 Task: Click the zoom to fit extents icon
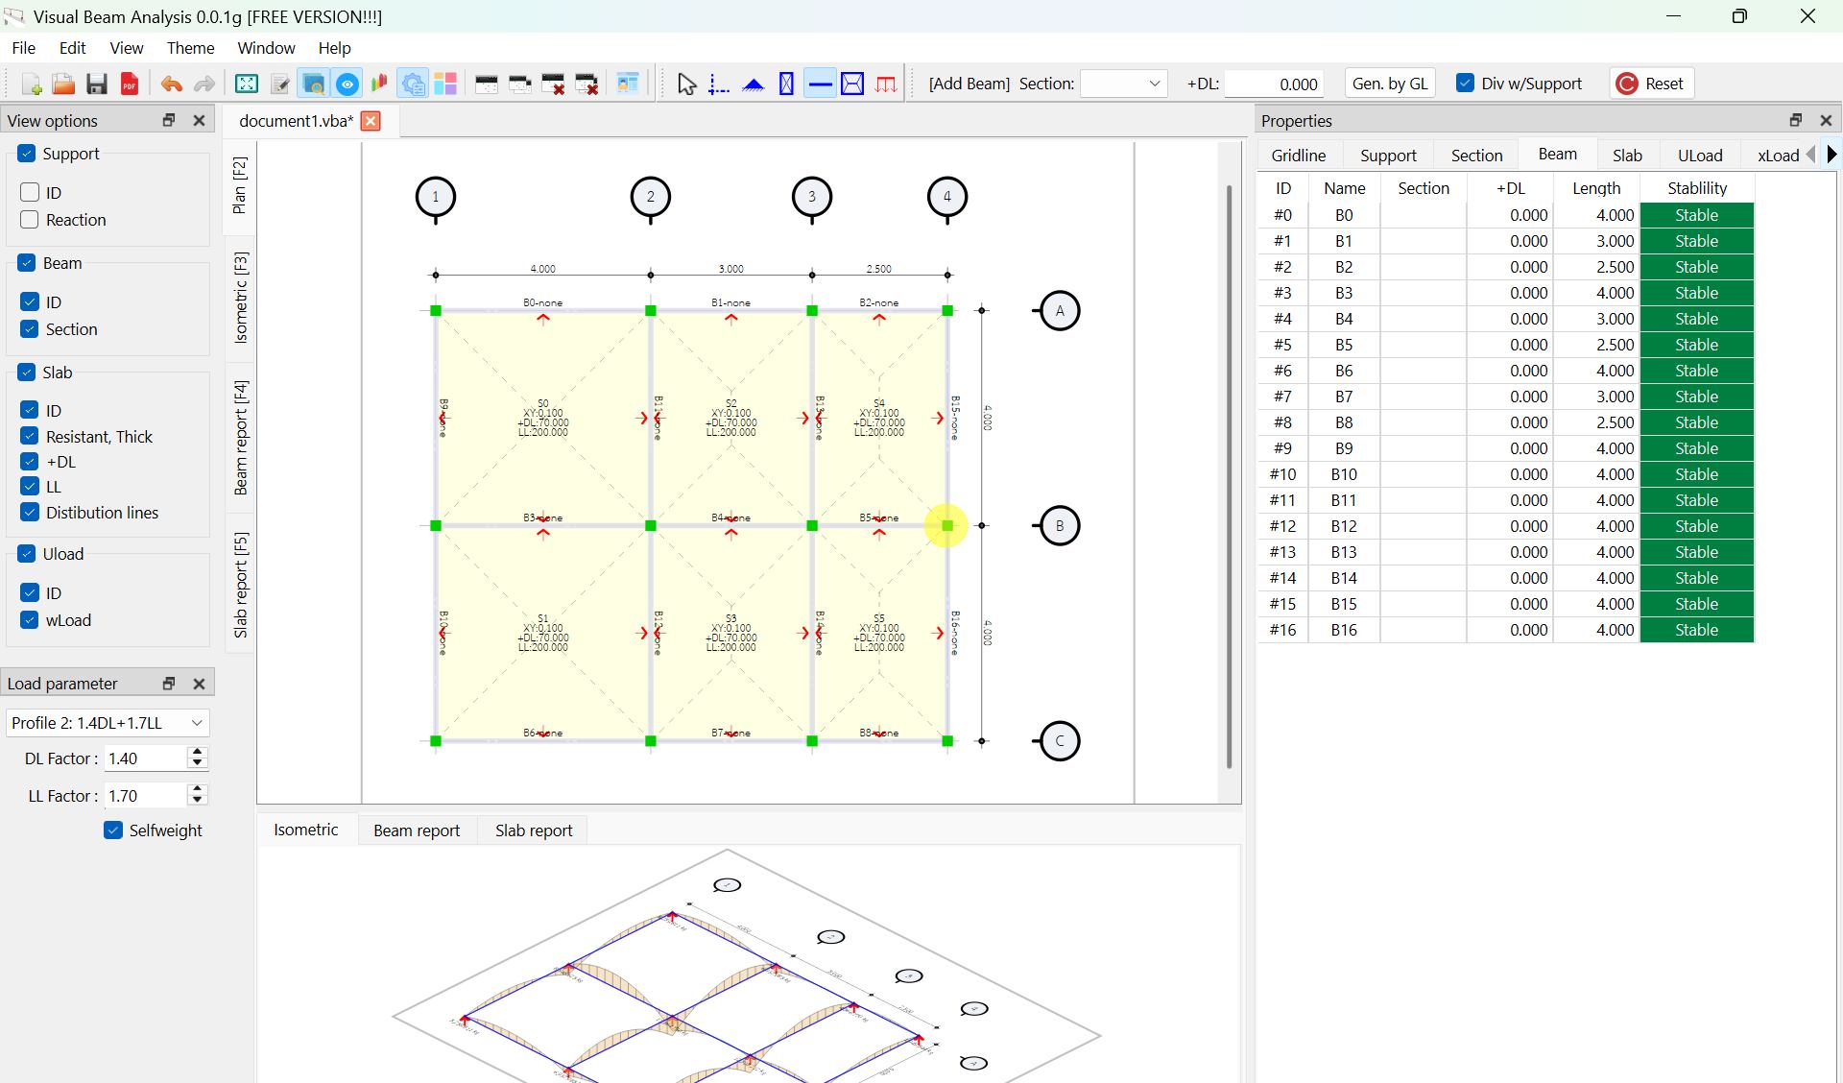(247, 84)
